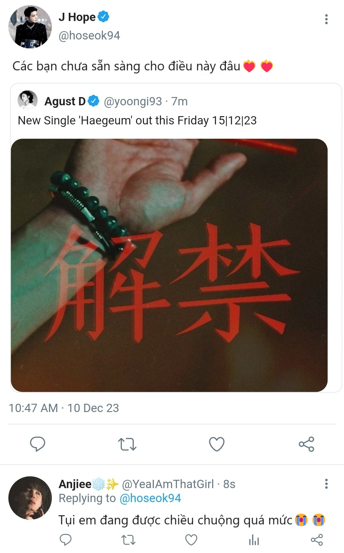Like J Hope's tweet with heart icon
Screen dimensions: 344x553
[217, 444]
